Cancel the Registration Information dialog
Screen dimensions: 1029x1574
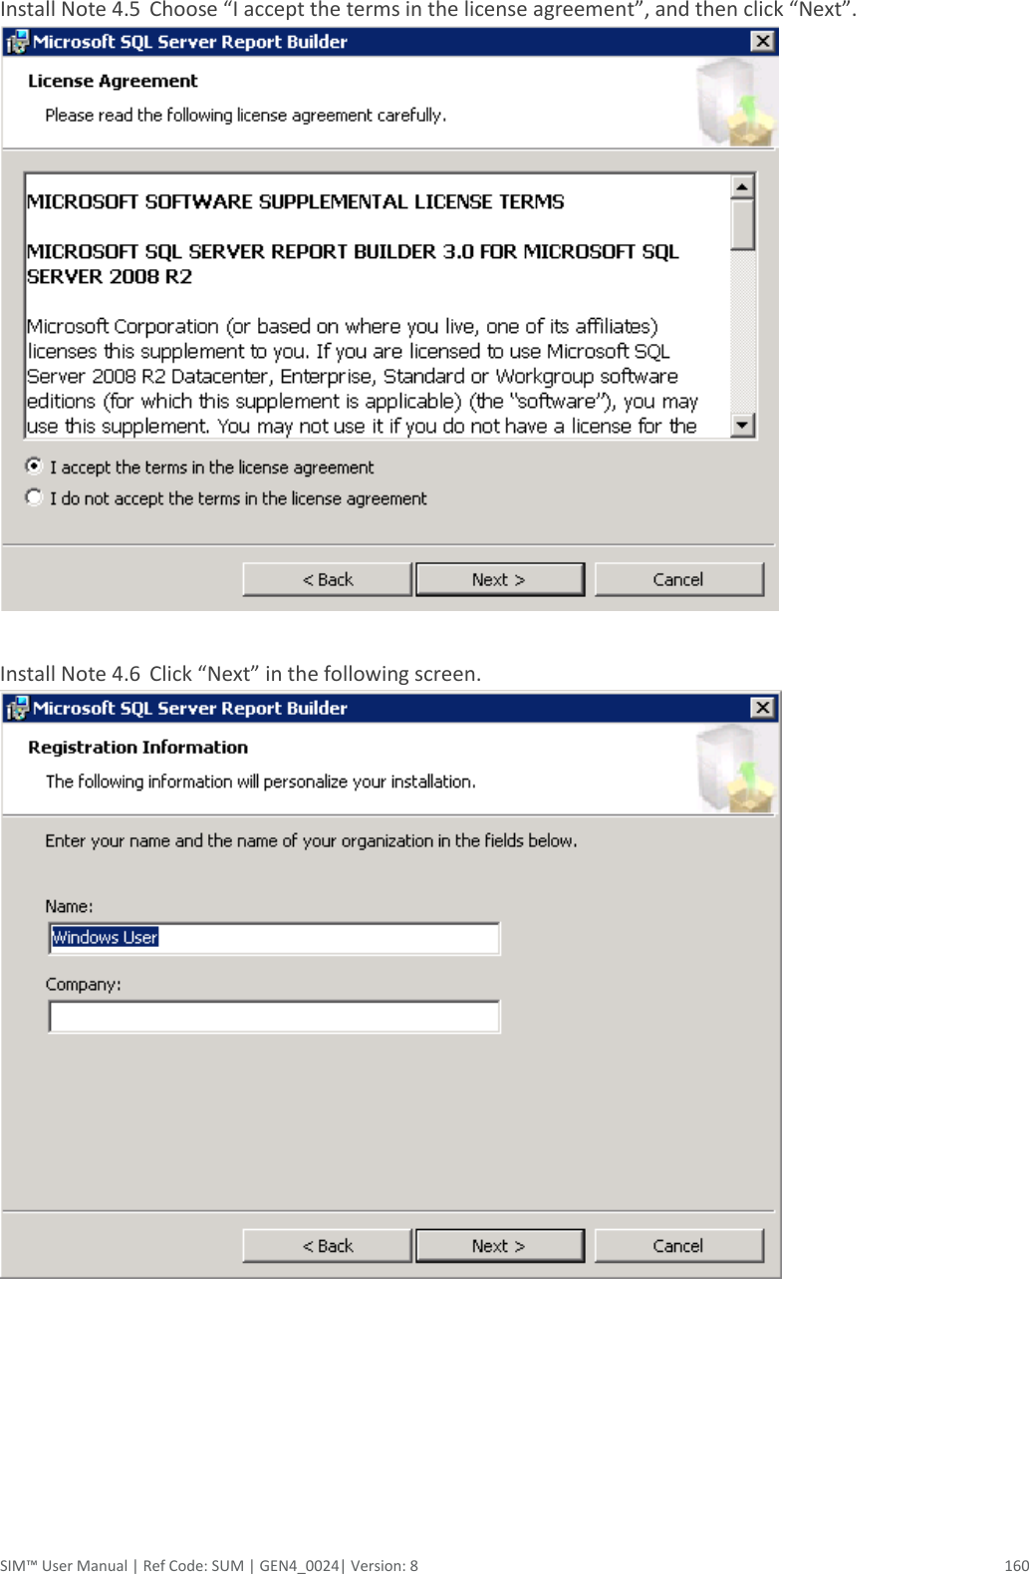[x=678, y=1246]
